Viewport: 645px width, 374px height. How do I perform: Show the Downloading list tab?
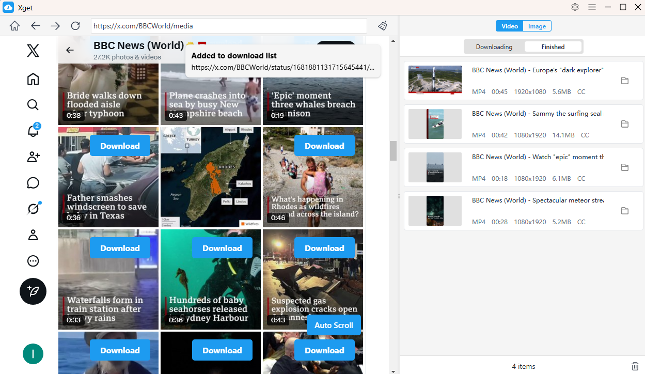(494, 47)
